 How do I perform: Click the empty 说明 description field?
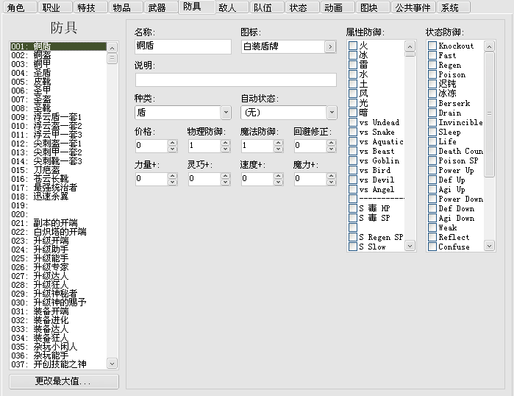pos(236,79)
